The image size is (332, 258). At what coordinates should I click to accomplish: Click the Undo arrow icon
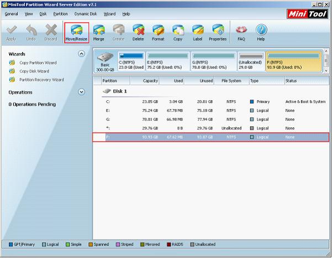pyautogui.click(x=31, y=30)
